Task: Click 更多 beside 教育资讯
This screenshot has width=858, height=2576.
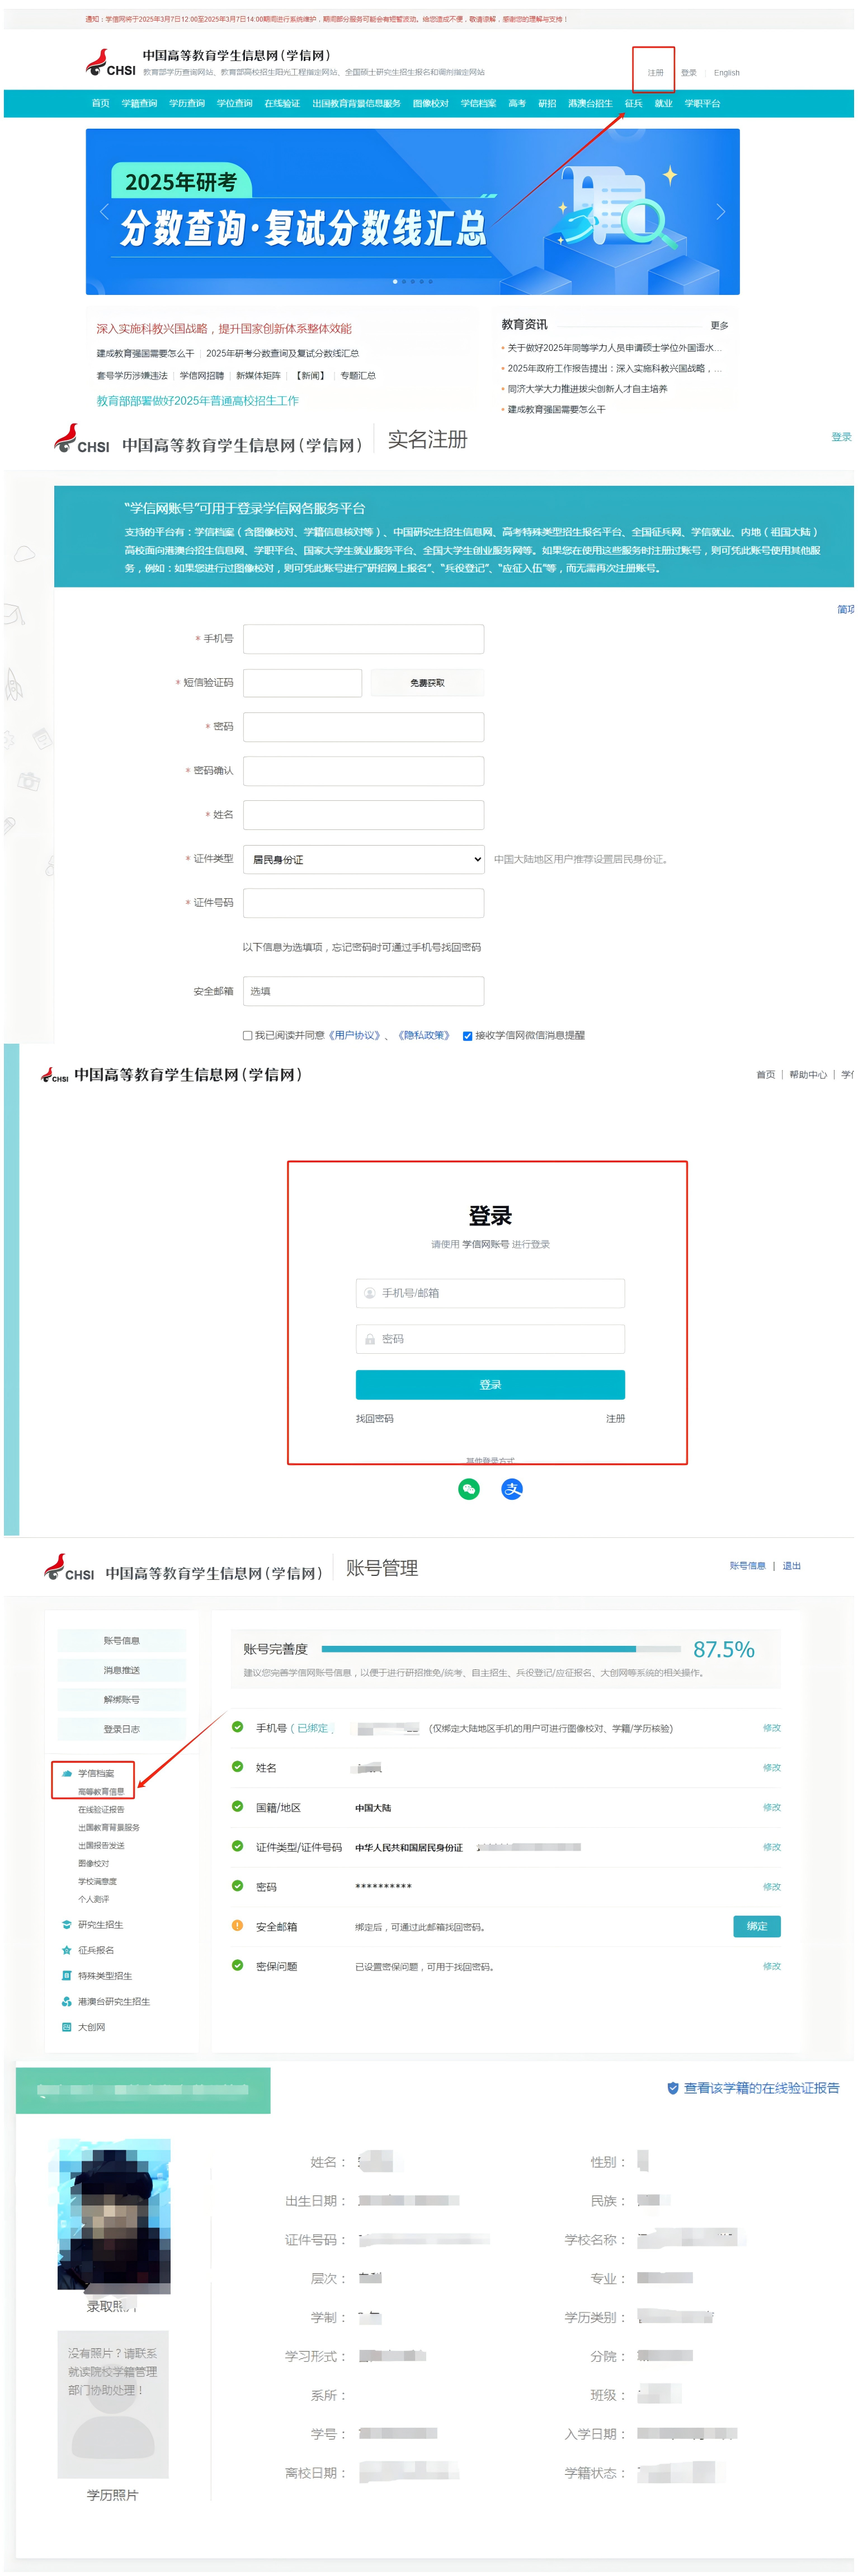Action: (x=719, y=325)
